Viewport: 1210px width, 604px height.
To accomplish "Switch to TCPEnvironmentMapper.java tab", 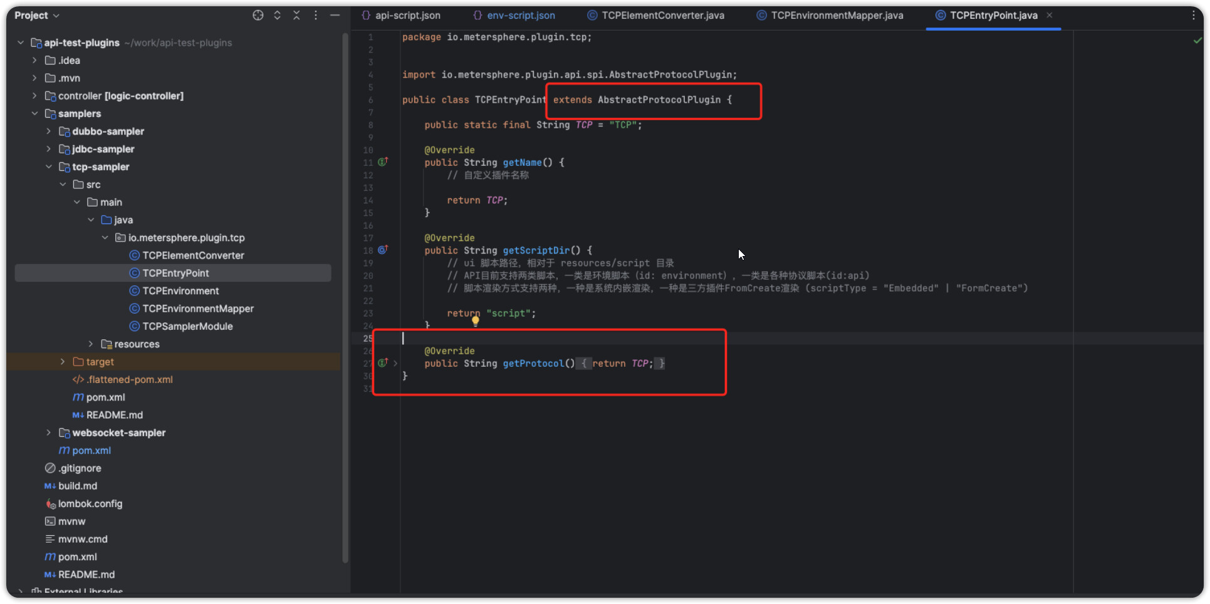I will point(830,15).
